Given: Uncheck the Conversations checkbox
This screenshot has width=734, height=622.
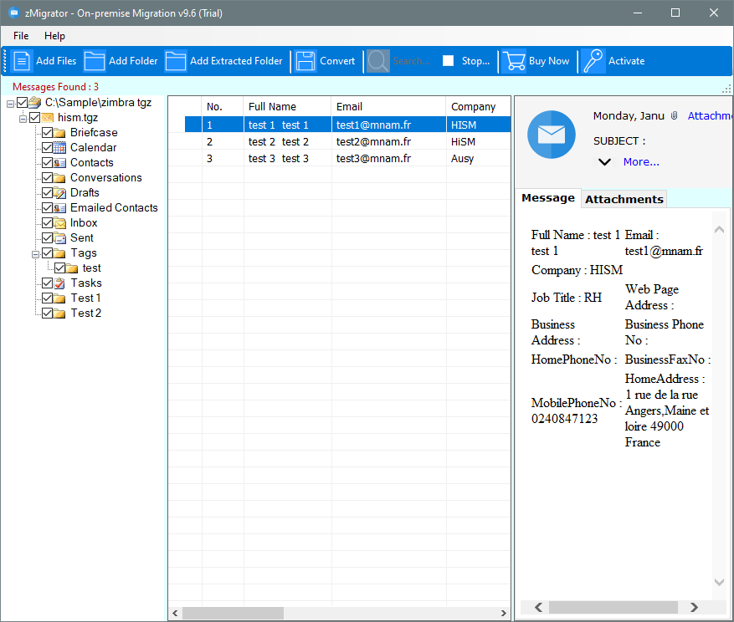Looking at the screenshot, I should coord(47,178).
